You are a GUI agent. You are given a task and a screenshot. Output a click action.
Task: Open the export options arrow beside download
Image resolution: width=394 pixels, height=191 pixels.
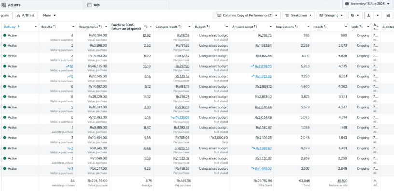(x=378, y=15)
